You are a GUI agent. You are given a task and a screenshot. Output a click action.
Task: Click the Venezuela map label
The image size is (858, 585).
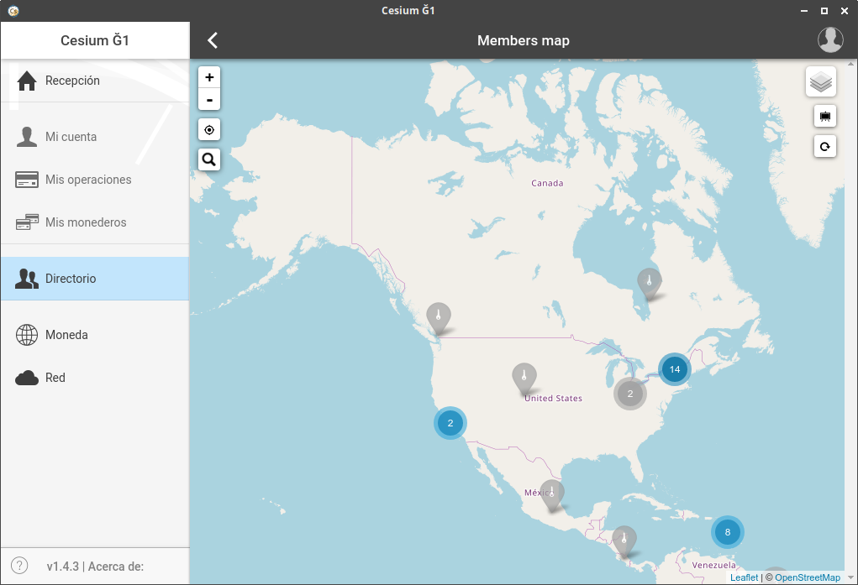pyautogui.click(x=713, y=565)
